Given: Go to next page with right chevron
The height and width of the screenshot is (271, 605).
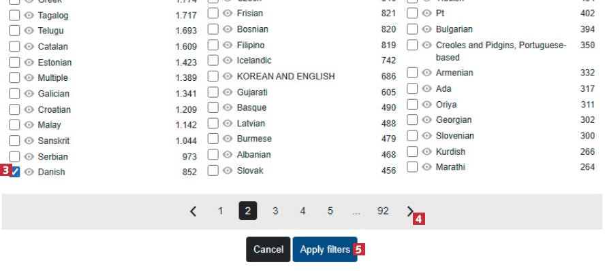Looking at the screenshot, I should 410,211.
